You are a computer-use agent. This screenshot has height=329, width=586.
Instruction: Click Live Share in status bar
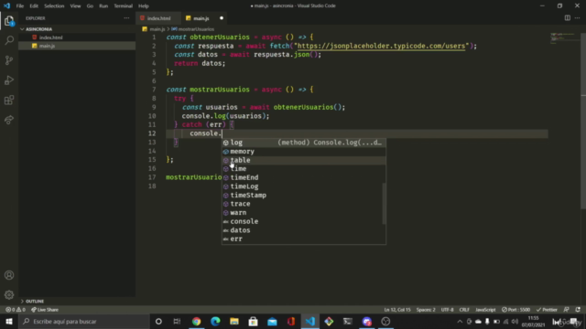45,310
